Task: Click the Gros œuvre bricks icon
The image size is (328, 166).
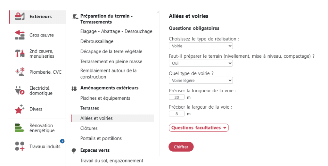Action: click(x=20, y=35)
